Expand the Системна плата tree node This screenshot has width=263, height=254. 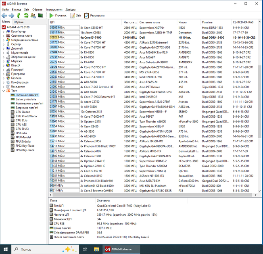tap(4, 36)
